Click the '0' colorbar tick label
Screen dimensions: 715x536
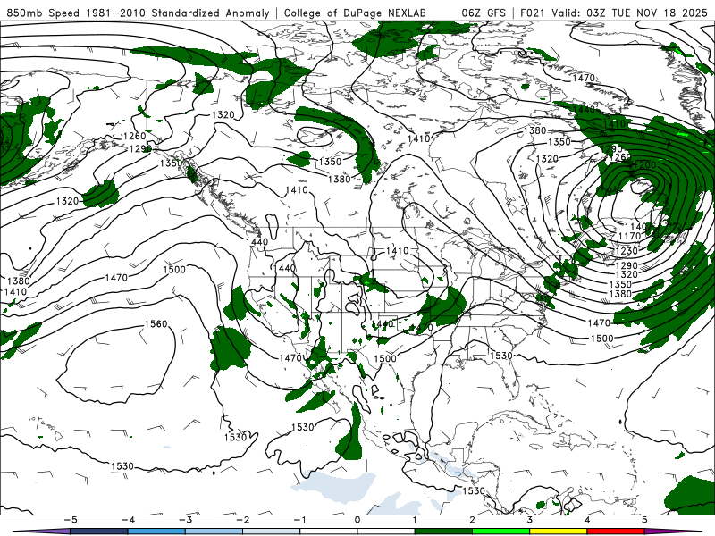tap(357, 520)
